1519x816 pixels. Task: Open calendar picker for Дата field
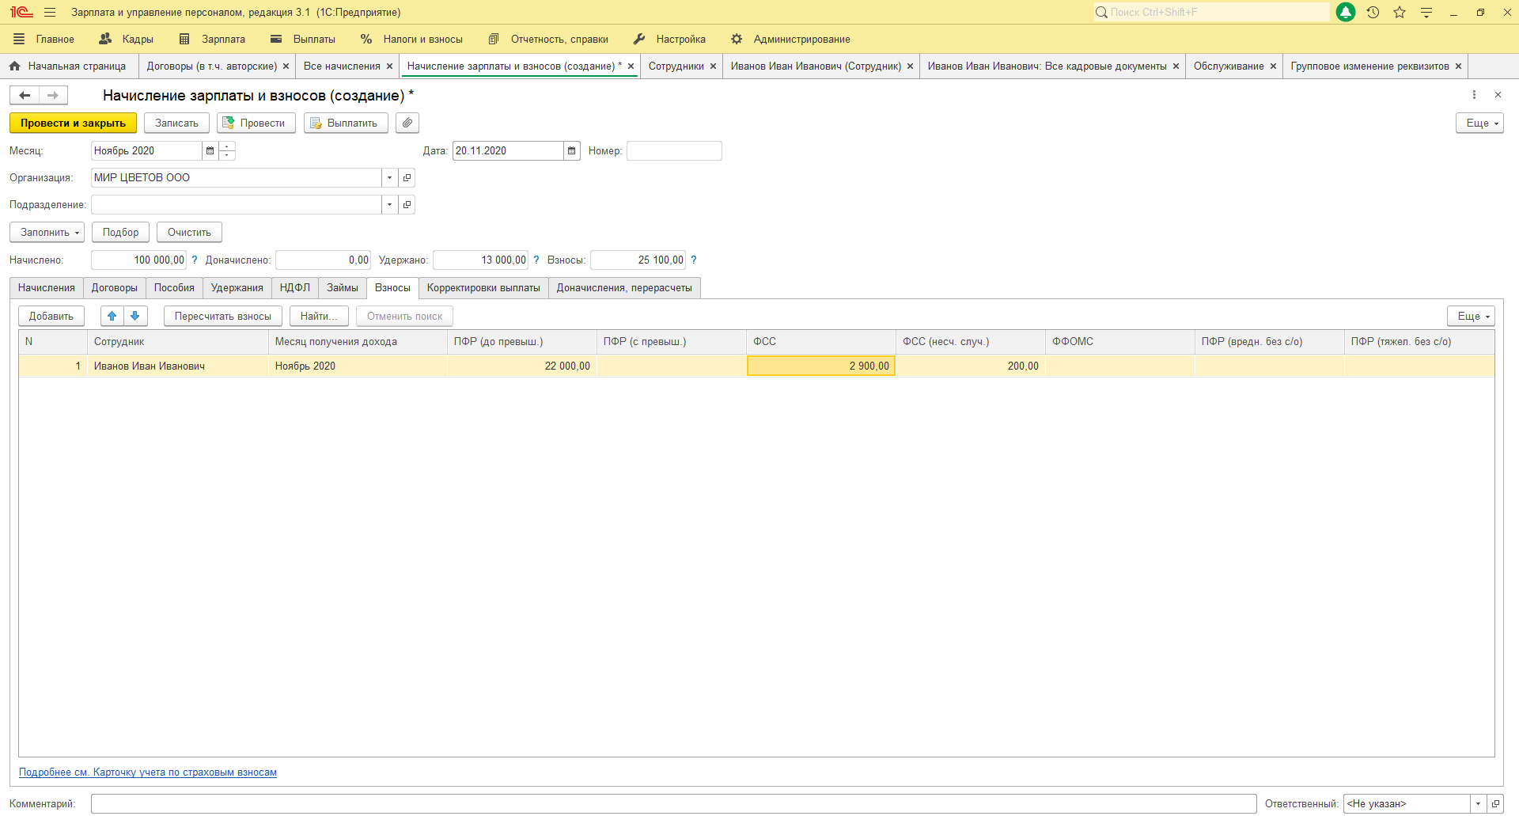571,151
